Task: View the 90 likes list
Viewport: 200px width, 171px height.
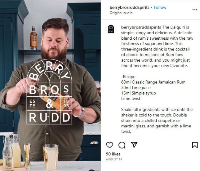Action: [x=113, y=154]
